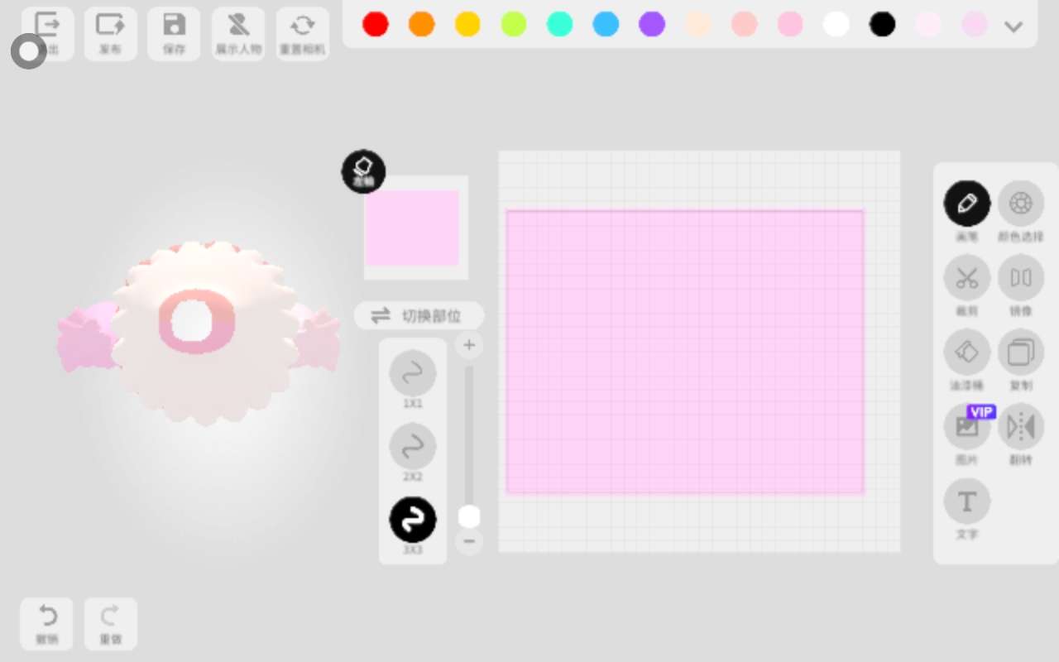Click the save (保存) button
Viewport: 1059px width, 662px height.
(x=174, y=33)
